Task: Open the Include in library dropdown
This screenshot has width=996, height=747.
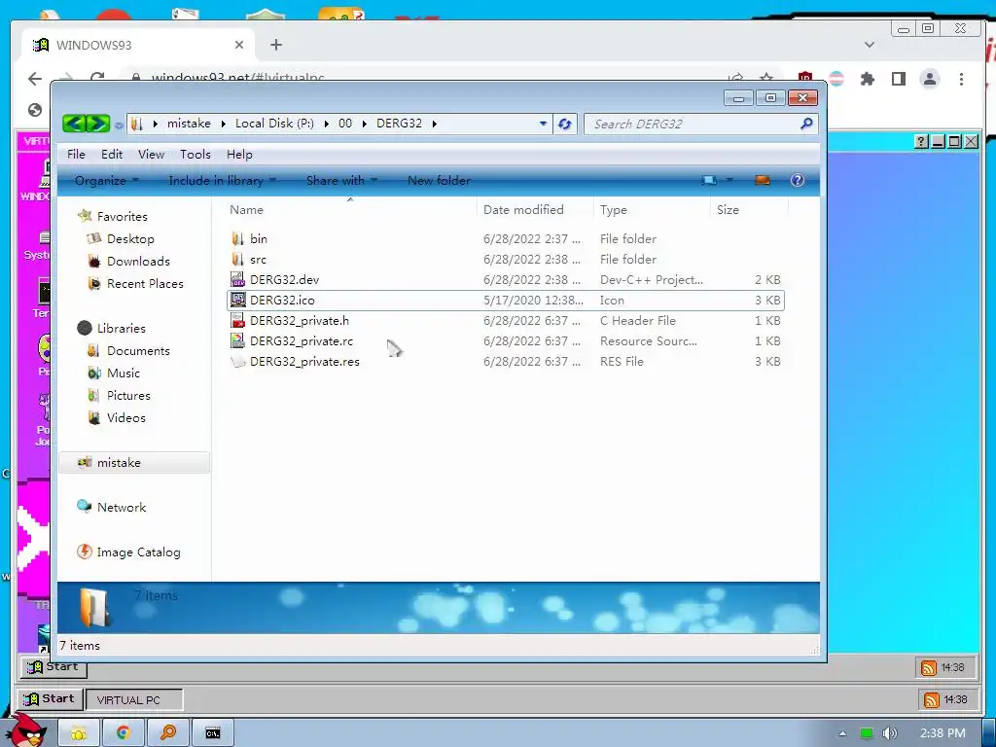Action: tap(223, 180)
